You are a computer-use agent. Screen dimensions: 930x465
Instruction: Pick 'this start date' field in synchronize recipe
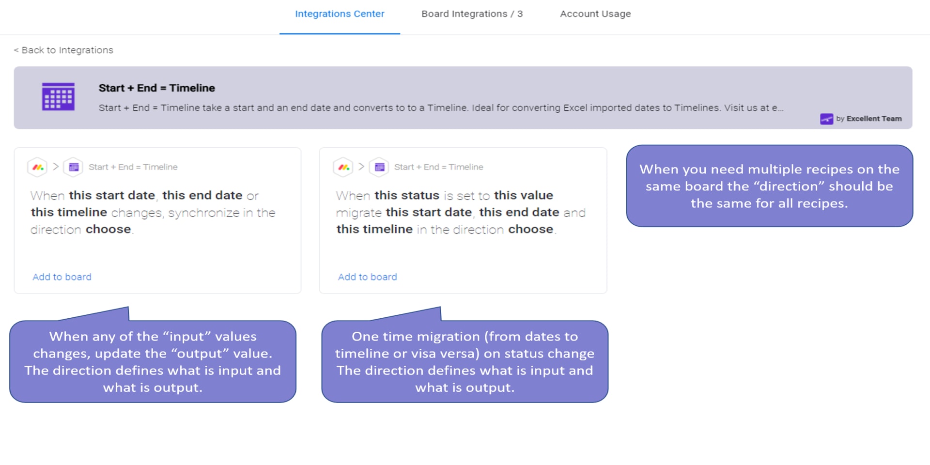pos(111,195)
